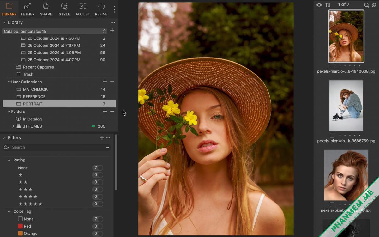
Task: Collapse the Color Tag filter group
Action: (9, 211)
